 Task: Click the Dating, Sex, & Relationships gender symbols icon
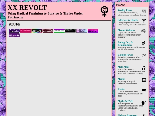144,43
